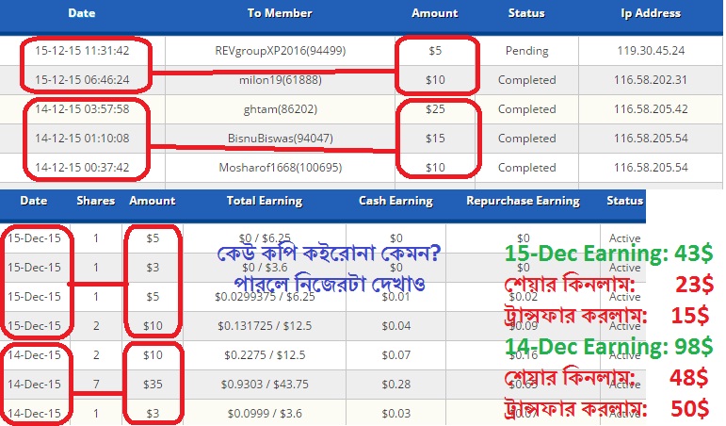Select the $0.9303 / $43.75 total earning cell

pyautogui.click(x=264, y=385)
